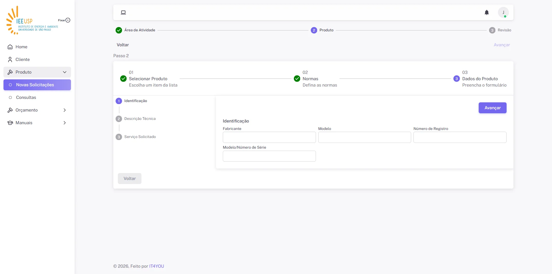Image resolution: width=552 pixels, height=274 pixels.
Task: Open Consultas submenu item
Action: [37, 97]
